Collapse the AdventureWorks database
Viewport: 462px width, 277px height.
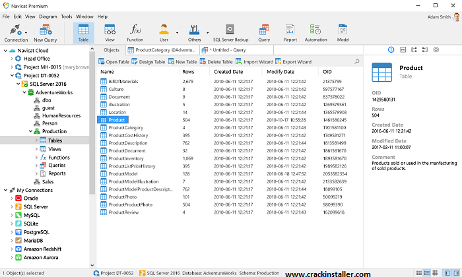[24, 92]
